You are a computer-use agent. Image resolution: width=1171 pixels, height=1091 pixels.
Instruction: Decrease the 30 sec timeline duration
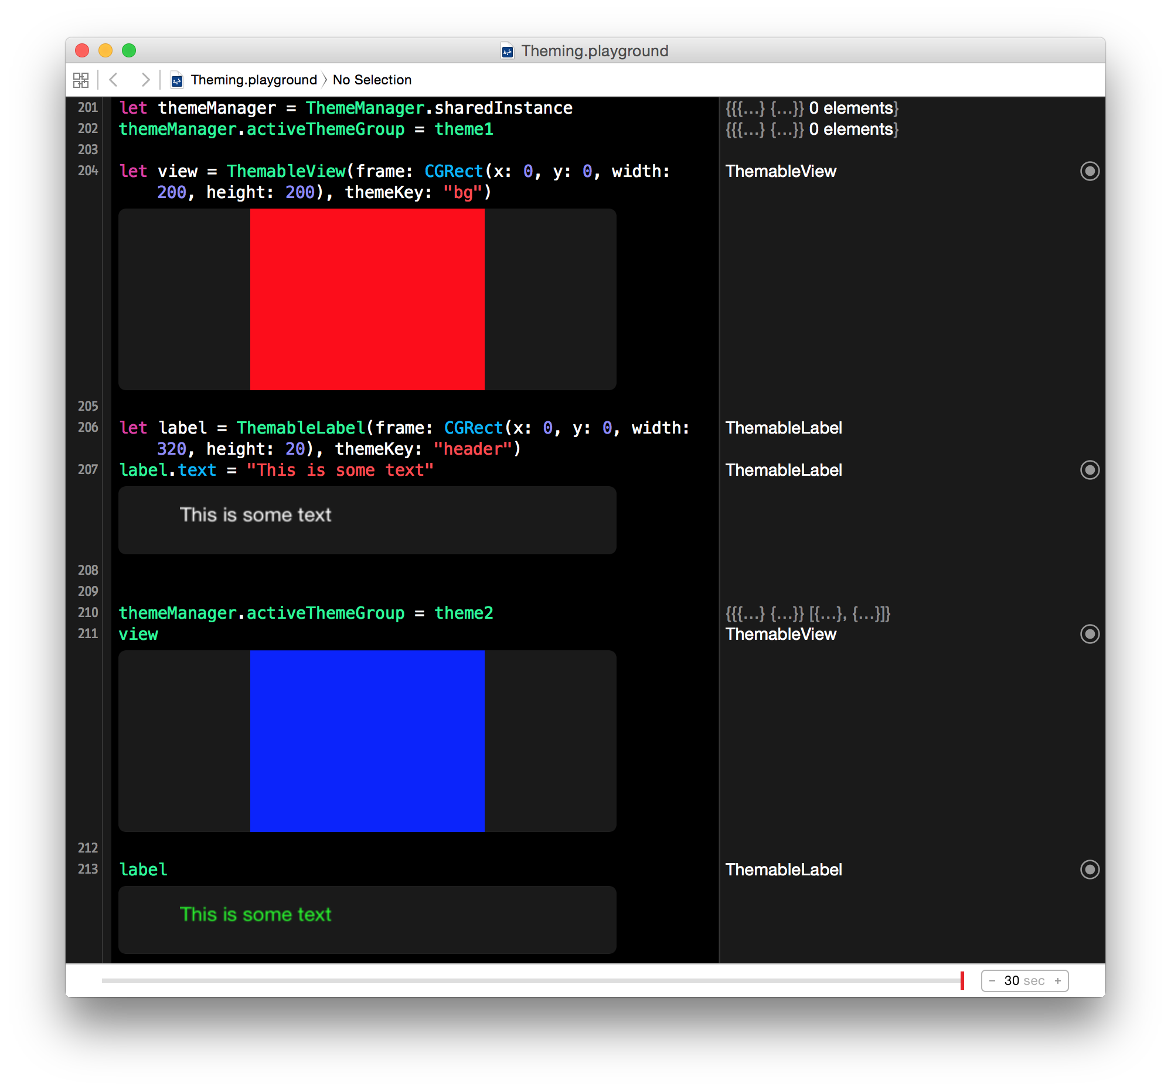(992, 981)
